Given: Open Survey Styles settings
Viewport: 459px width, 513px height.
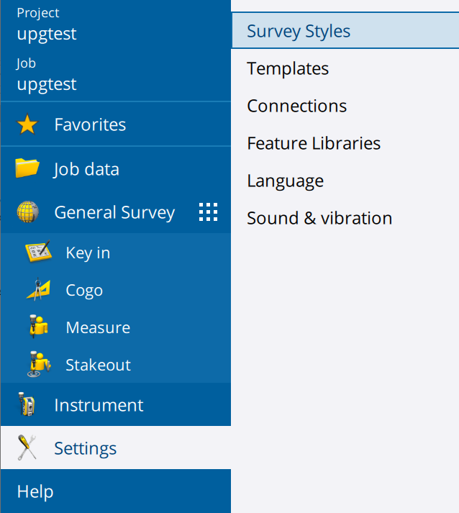Looking at the screenshot, I should point(345,31).
